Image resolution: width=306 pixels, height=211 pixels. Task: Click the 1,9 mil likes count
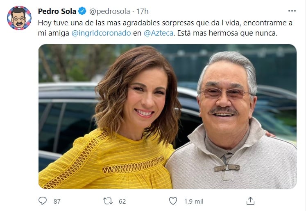194,201
